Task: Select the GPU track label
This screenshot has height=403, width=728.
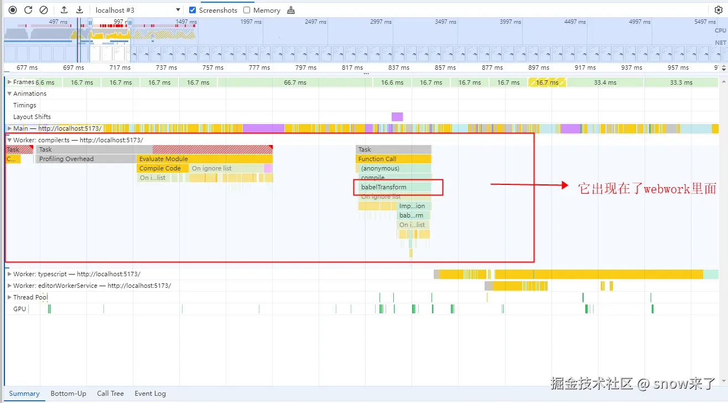Action: (x=20, y=309)
